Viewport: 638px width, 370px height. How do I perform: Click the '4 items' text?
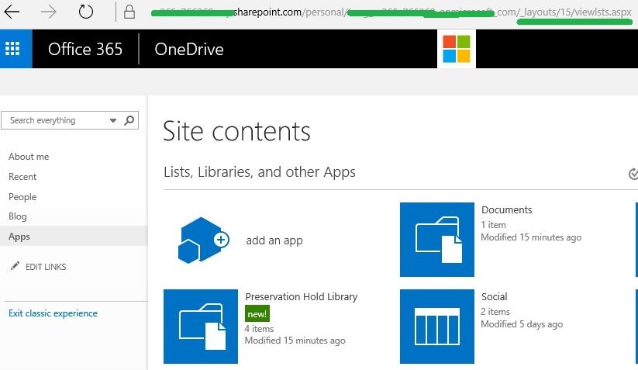pos(259,329)
